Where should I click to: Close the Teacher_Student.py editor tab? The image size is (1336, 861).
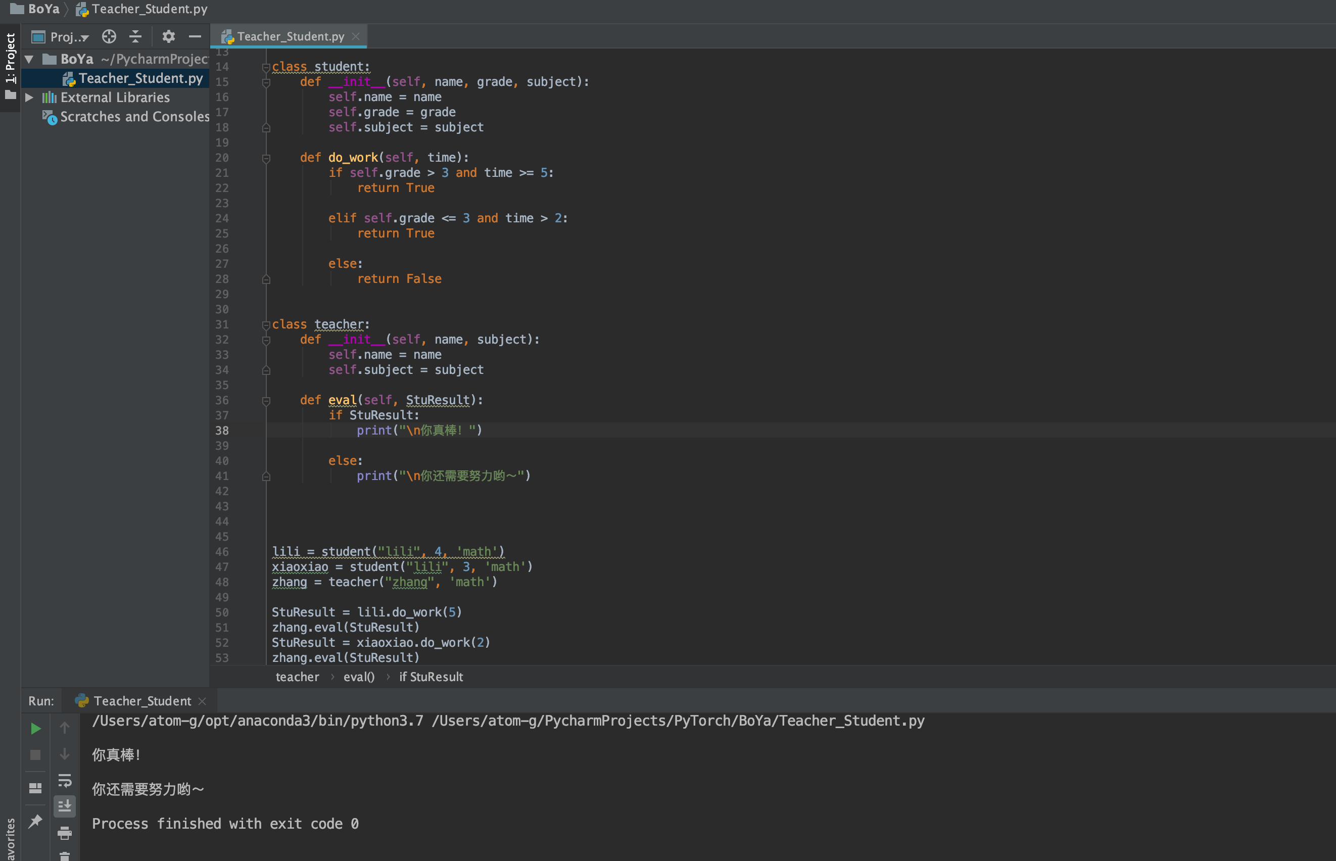(x=356, y=36)
